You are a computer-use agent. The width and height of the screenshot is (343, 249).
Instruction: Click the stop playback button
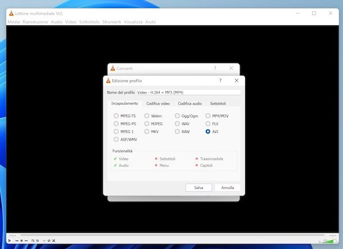pos(21,241)
